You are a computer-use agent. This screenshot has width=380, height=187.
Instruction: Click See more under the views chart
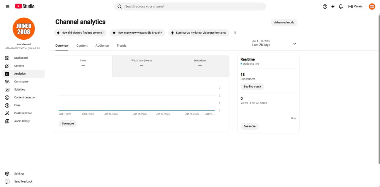pyautogui.click(x=68, y=123)
